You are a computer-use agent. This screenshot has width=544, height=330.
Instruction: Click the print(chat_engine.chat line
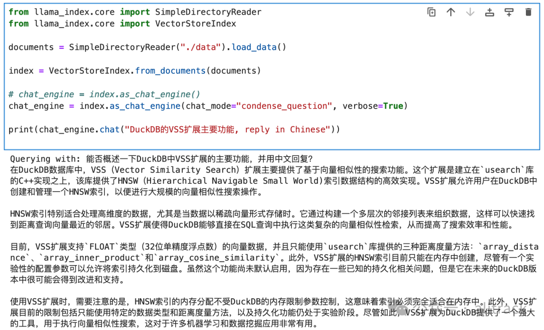click(174, 130)
